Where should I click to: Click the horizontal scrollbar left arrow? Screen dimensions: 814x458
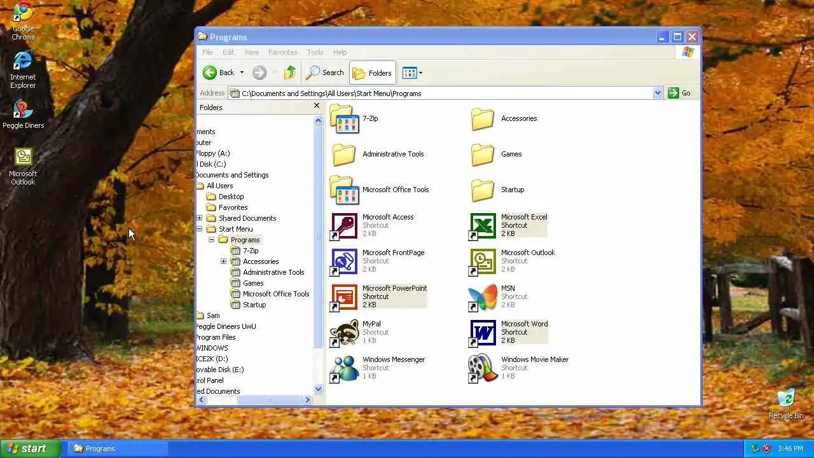click(x=202, y=399)
